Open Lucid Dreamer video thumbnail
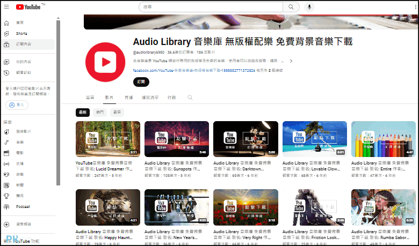The image size is (419, 246). [108, 139]
